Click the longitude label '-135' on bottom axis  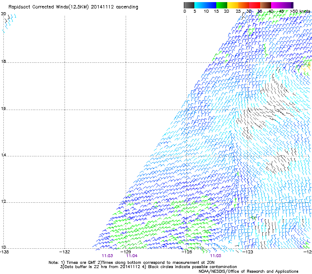tap(4, 252)
